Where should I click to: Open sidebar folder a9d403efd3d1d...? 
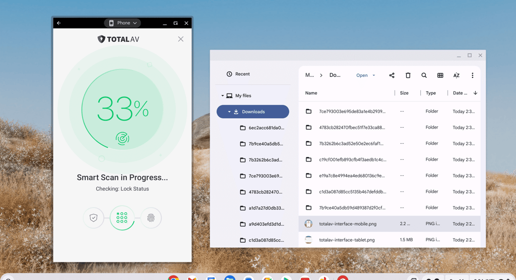click(x=262, y=224)
